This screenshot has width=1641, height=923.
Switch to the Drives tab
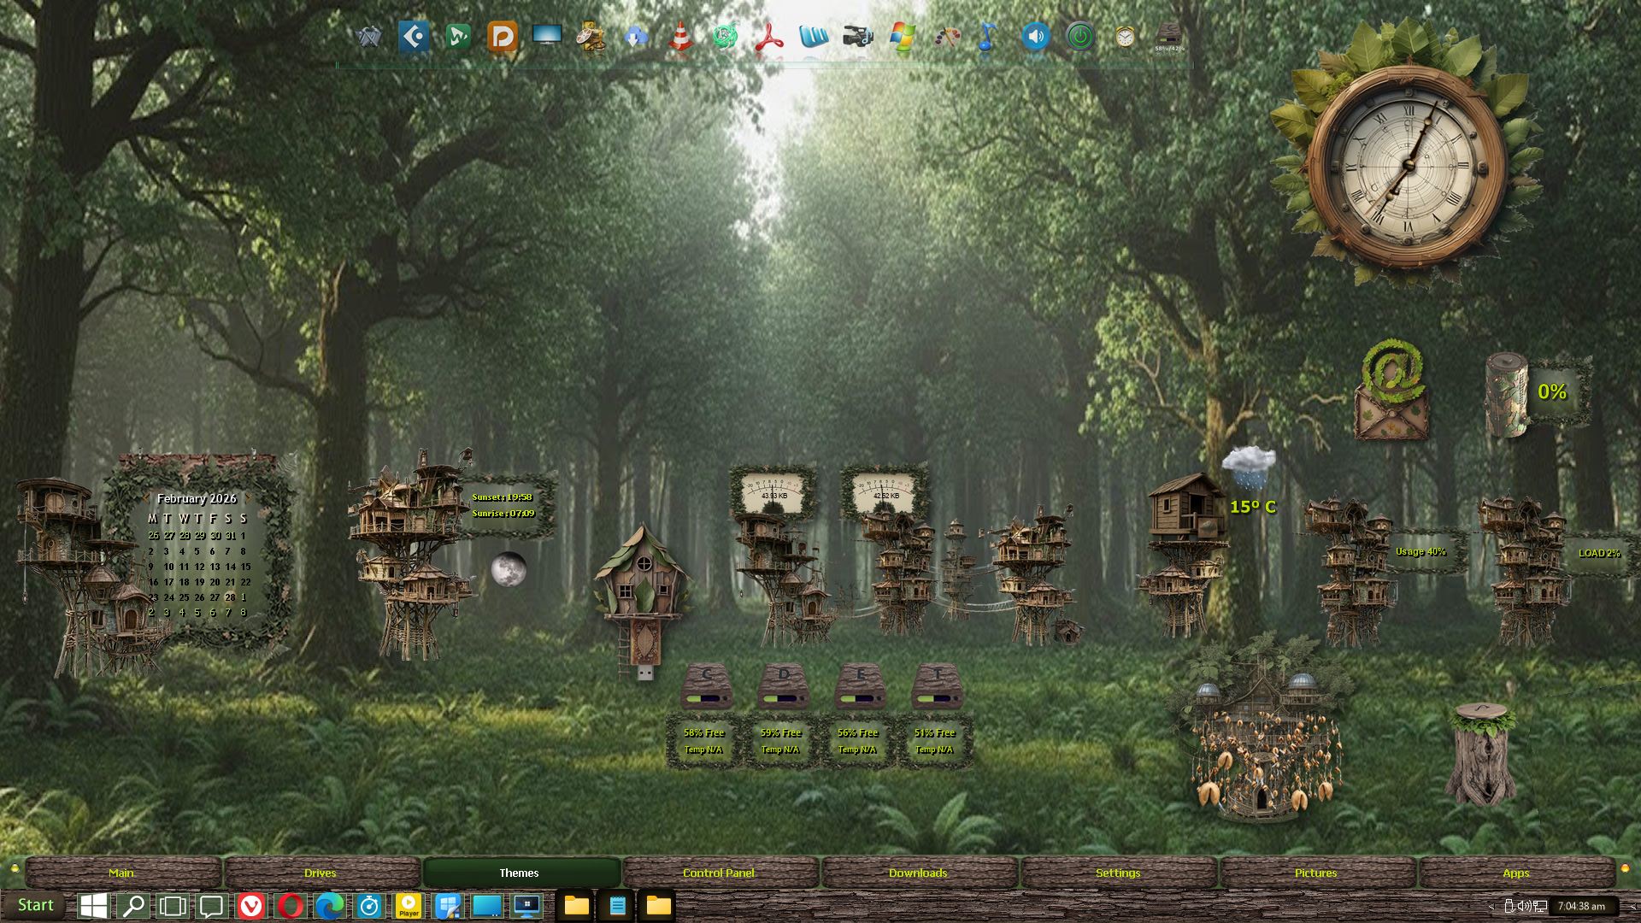pos(321,873)
